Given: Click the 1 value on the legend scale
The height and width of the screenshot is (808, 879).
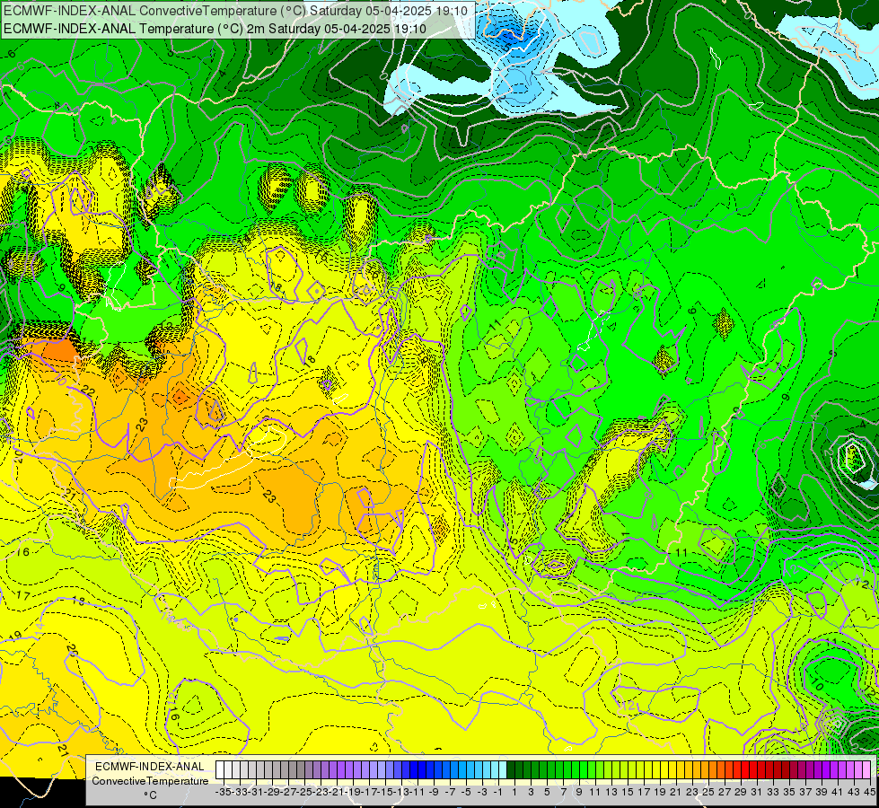Looking at the screenshot, I should (x=514, y=792).
